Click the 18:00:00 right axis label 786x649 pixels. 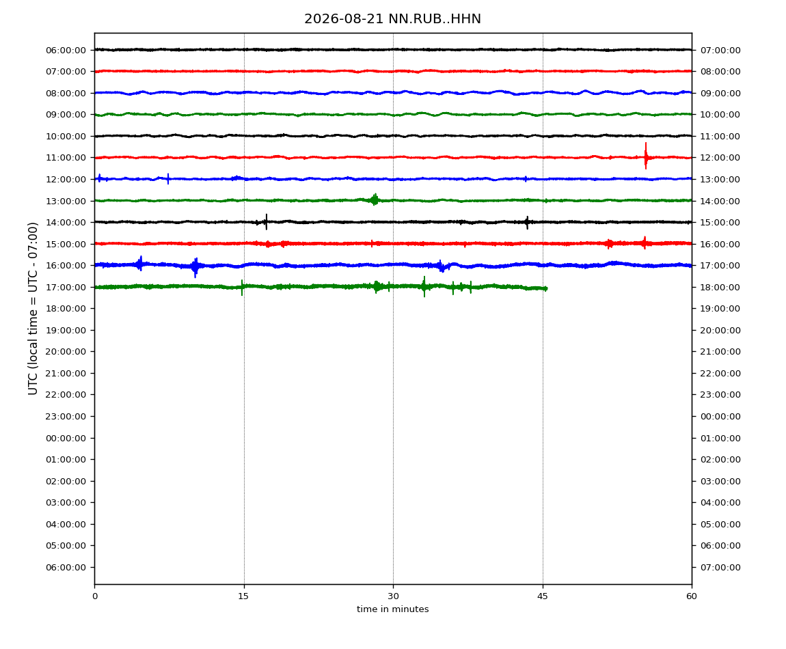tap(720, 287)
